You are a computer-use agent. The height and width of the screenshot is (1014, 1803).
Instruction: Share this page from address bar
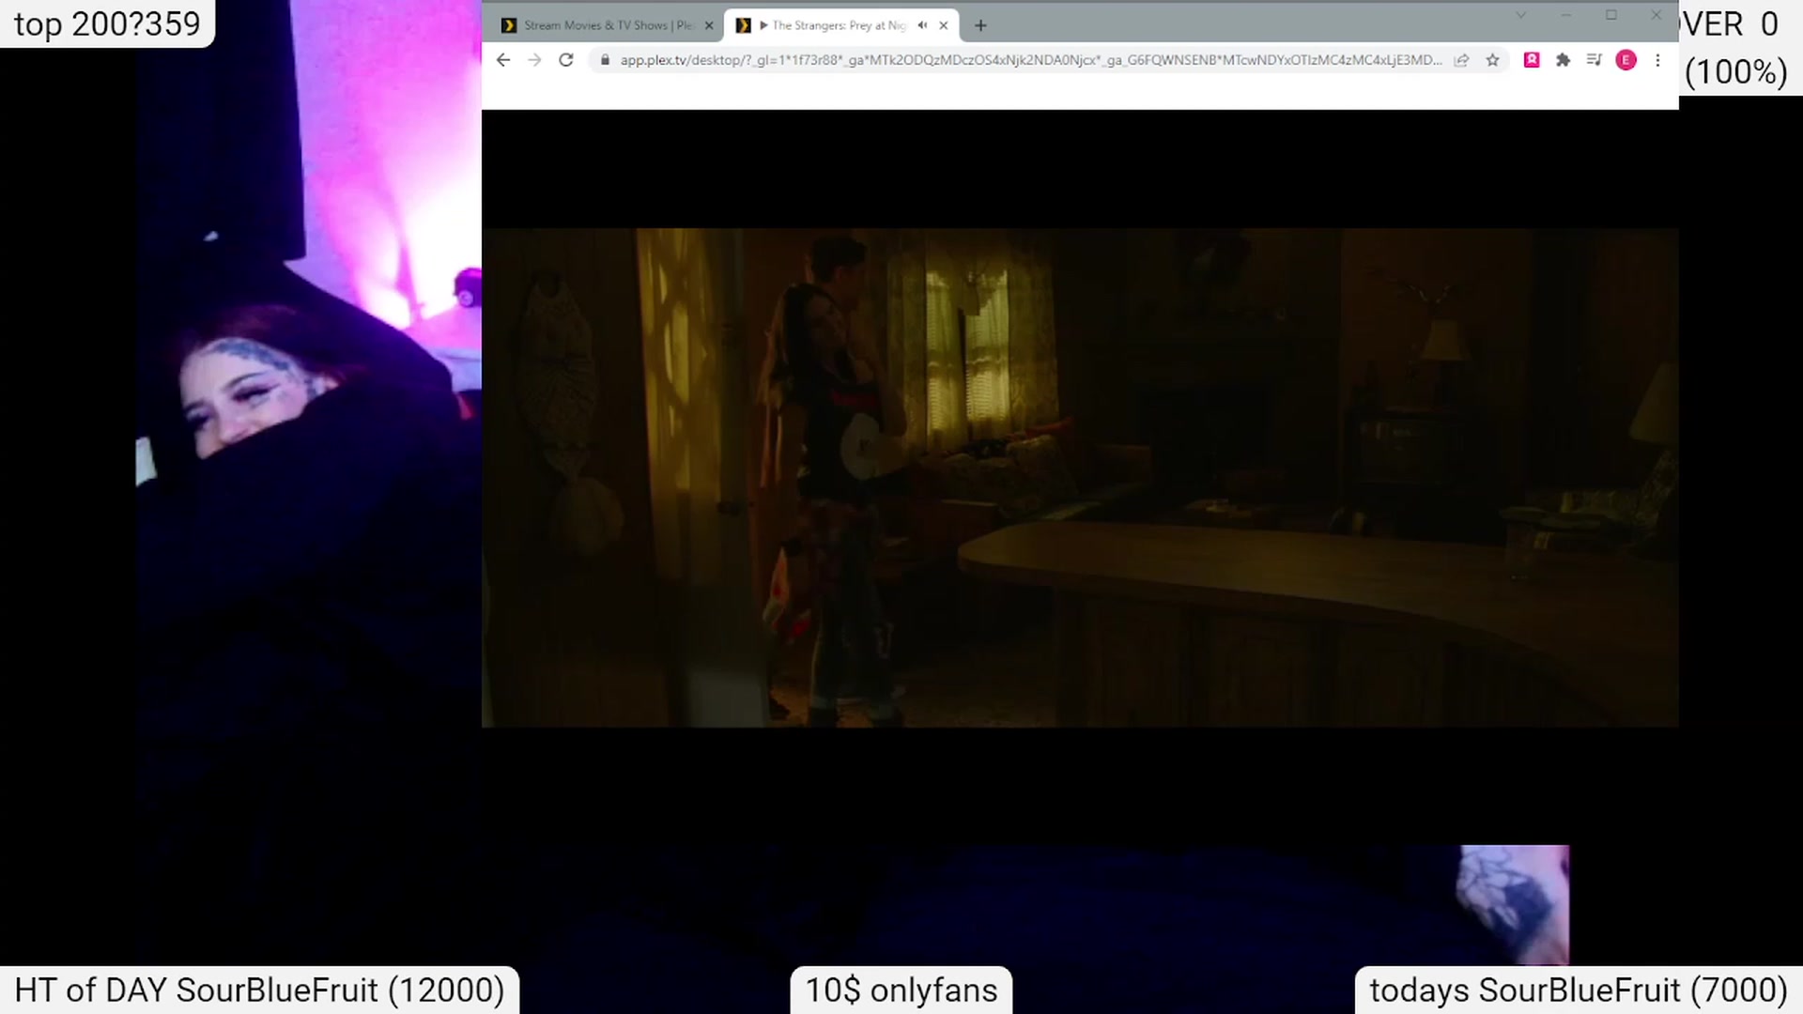[x=1461, y=60]
